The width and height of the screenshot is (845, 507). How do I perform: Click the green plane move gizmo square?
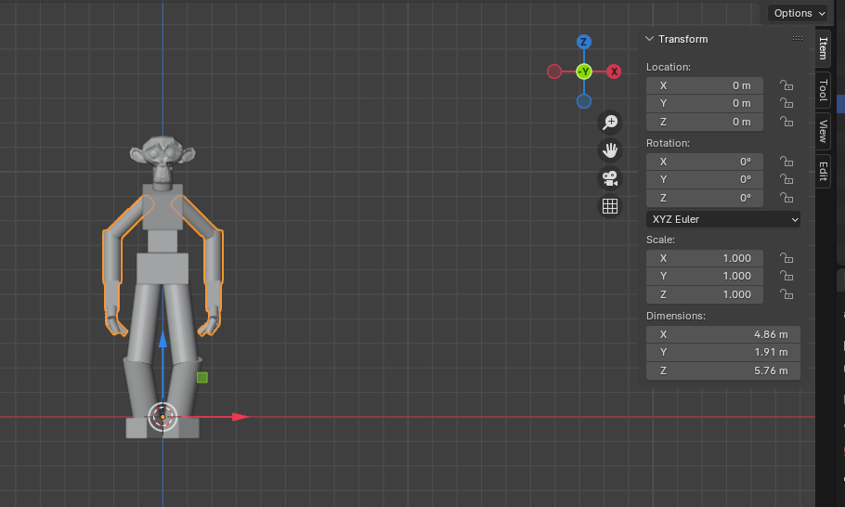coord(202,378)
